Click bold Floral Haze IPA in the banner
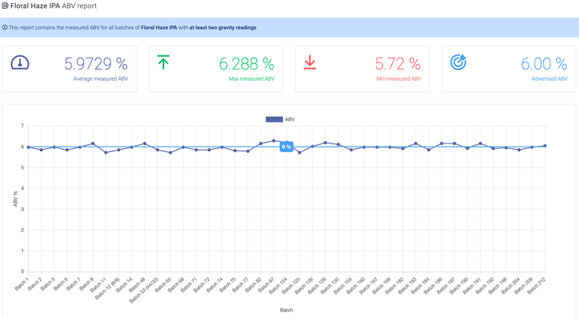Viewport: 579px width, 317px height. click(164, 28)
